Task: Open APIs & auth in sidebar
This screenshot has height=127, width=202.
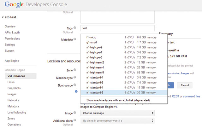Action: (x=12, y=33)
